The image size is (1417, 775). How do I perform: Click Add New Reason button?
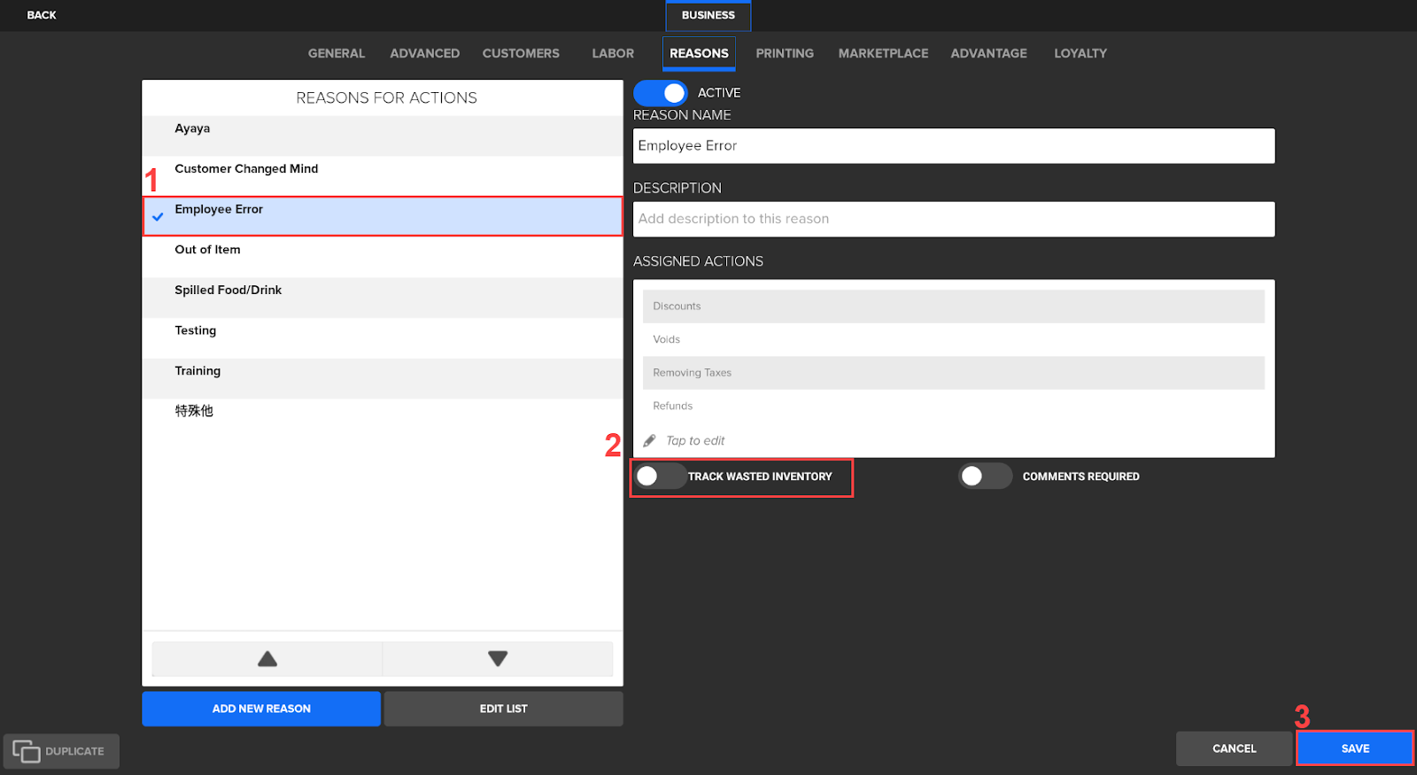pos(261,709)
